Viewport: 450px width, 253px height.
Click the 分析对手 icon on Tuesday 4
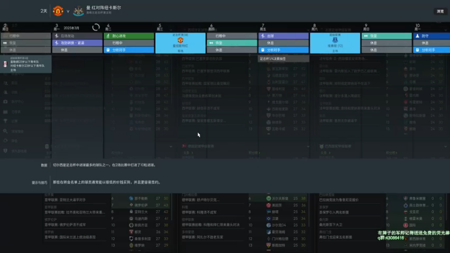pyautogui.click(x=108, y=50)
